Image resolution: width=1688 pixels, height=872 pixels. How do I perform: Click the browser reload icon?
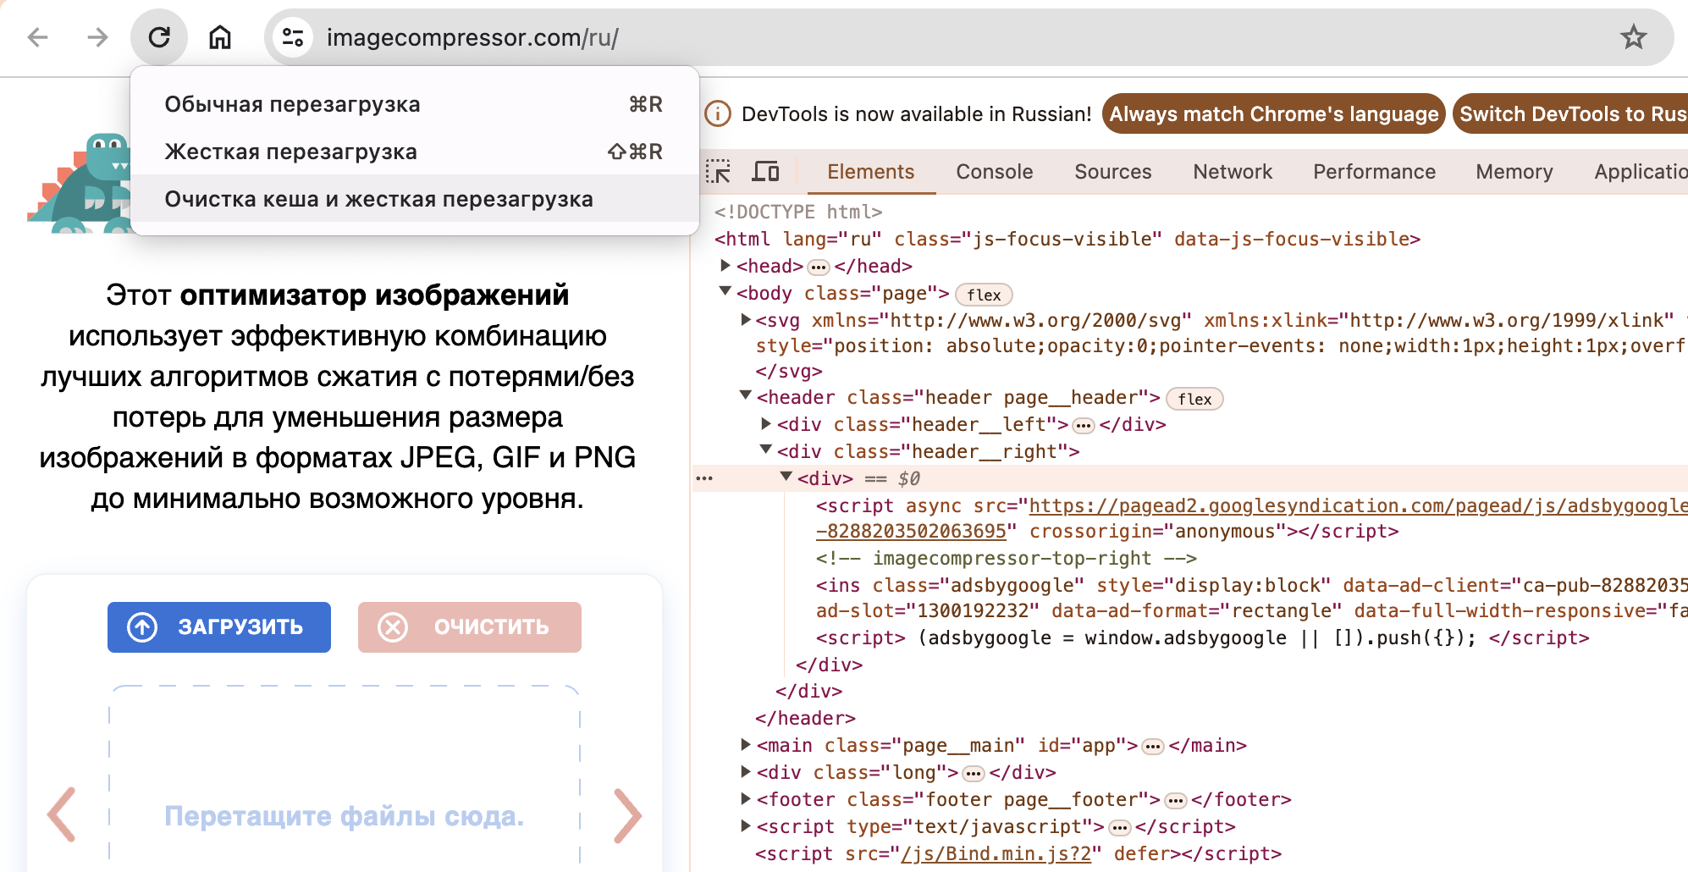pyautogui.click(x=159, y=37)
